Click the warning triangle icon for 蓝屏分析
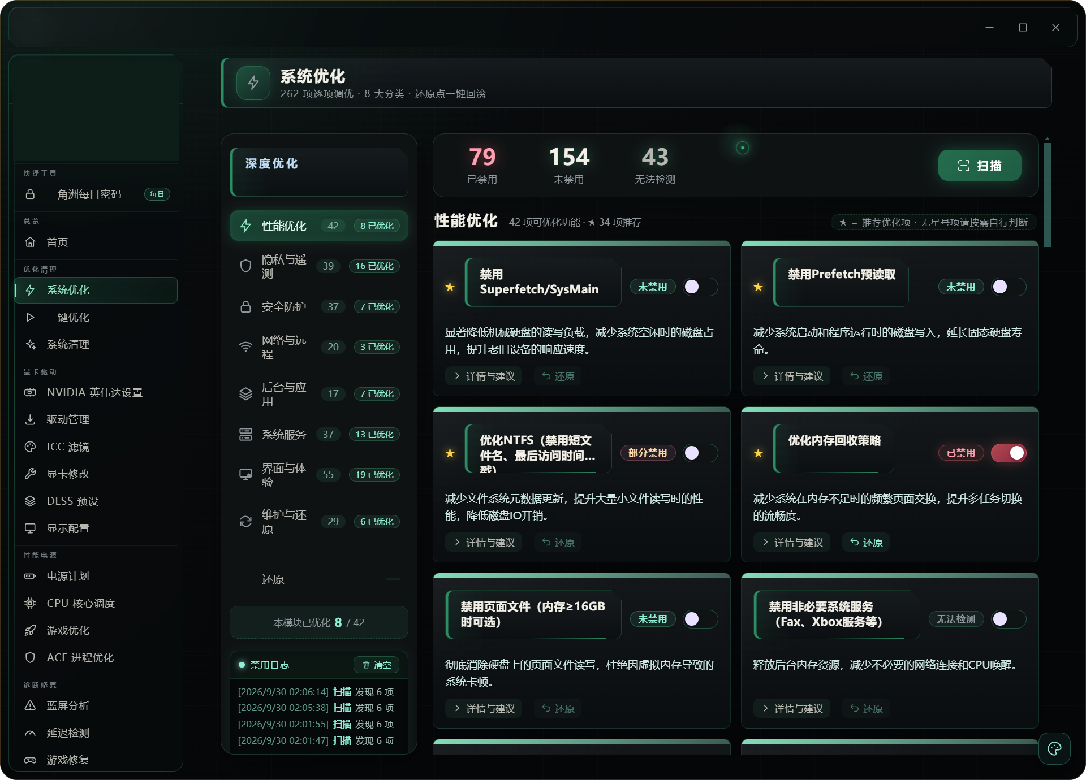 pyautogui.click(x=30, y=705)
